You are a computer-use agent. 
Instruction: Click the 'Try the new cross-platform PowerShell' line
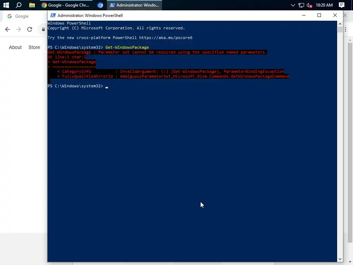click(120, 38)
